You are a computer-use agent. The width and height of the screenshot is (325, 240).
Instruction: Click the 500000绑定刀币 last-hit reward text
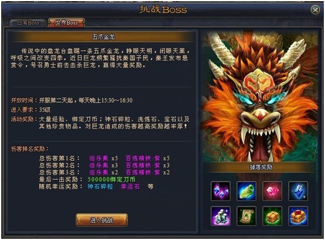coord(111,179)
